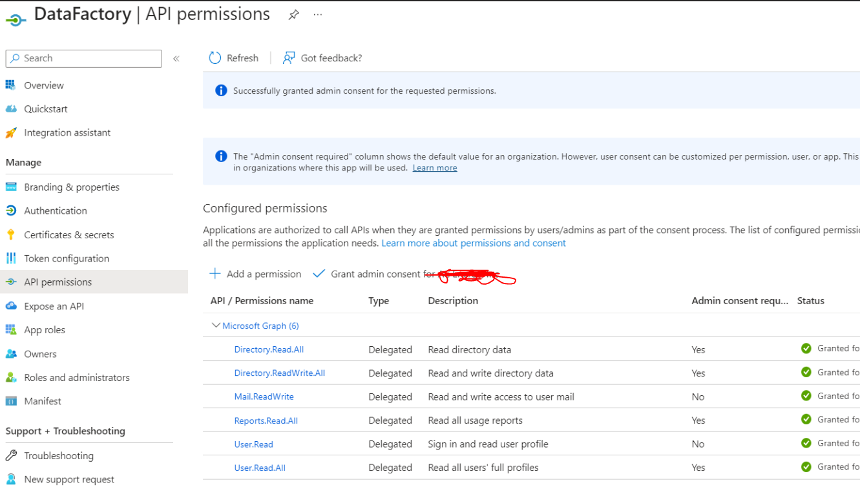Viewport: 860px width, 496px height.
Task: Click the 'Configured permissions' heading
Action: tap(265, 209)
